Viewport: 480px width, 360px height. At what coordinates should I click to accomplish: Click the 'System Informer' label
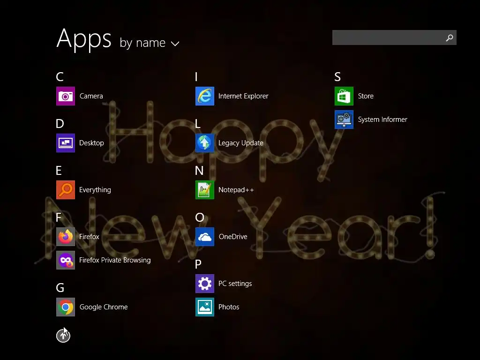pos(382,120)
